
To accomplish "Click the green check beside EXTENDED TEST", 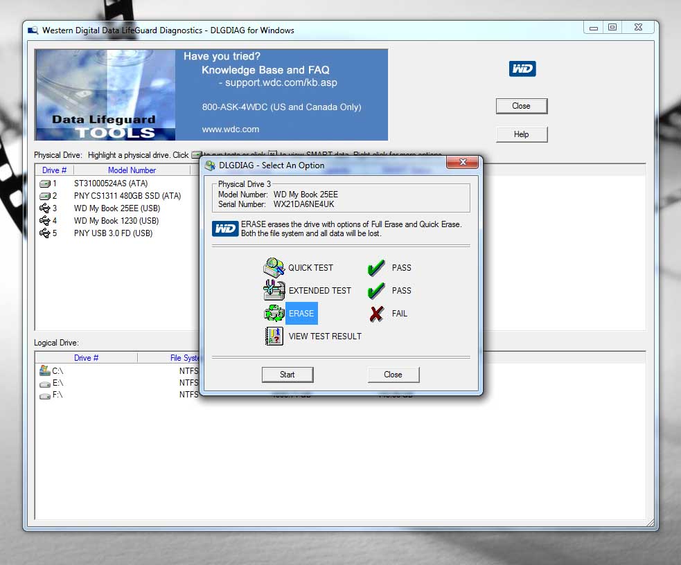I will pos(376,290).
